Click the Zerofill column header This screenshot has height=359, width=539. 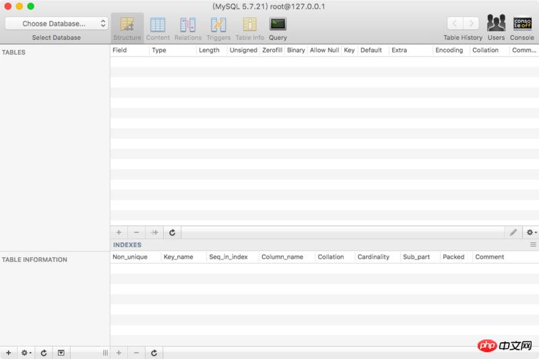coord(272,50)
